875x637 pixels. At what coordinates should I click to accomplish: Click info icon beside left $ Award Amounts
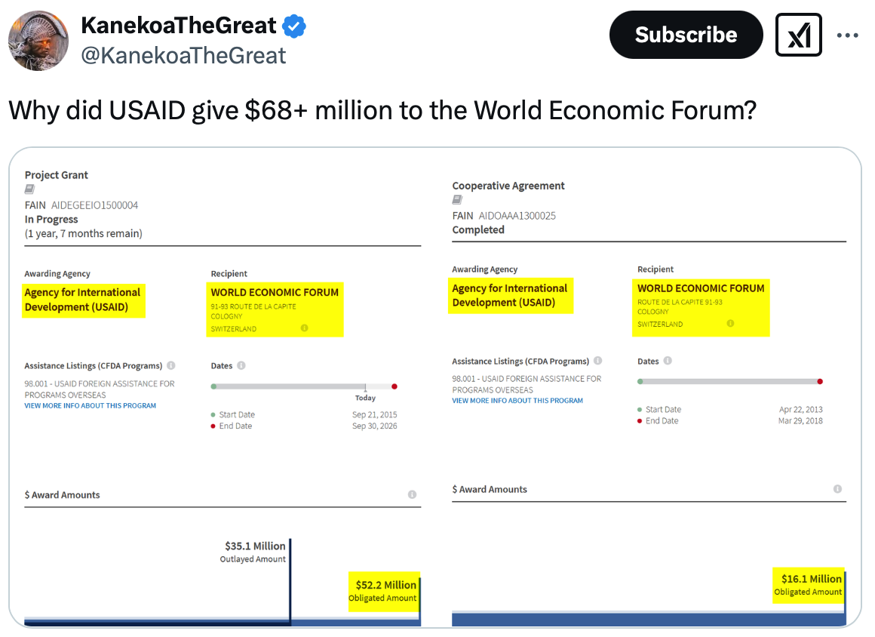[x=412, y=494]
